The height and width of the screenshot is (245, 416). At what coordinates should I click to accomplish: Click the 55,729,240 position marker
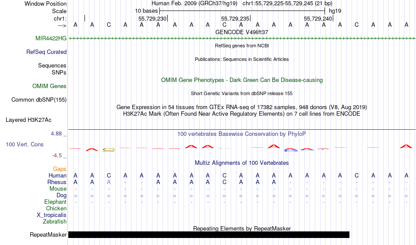(x=318, y=18)
